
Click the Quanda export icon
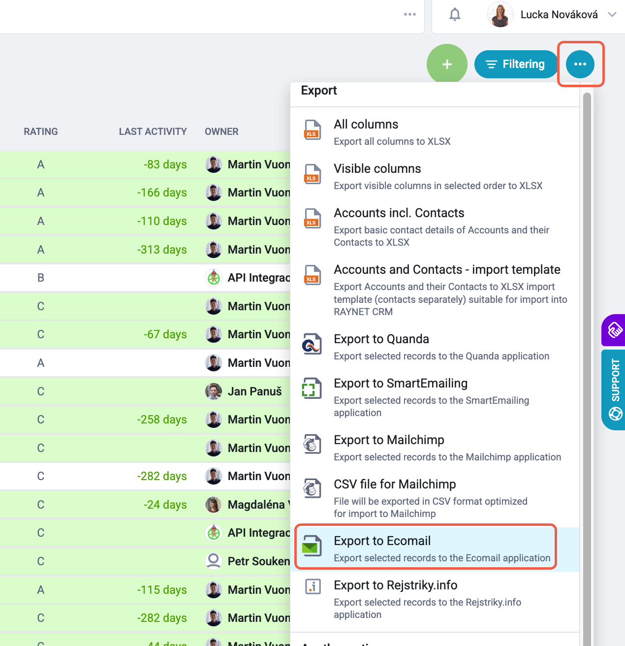pos(312,345)
